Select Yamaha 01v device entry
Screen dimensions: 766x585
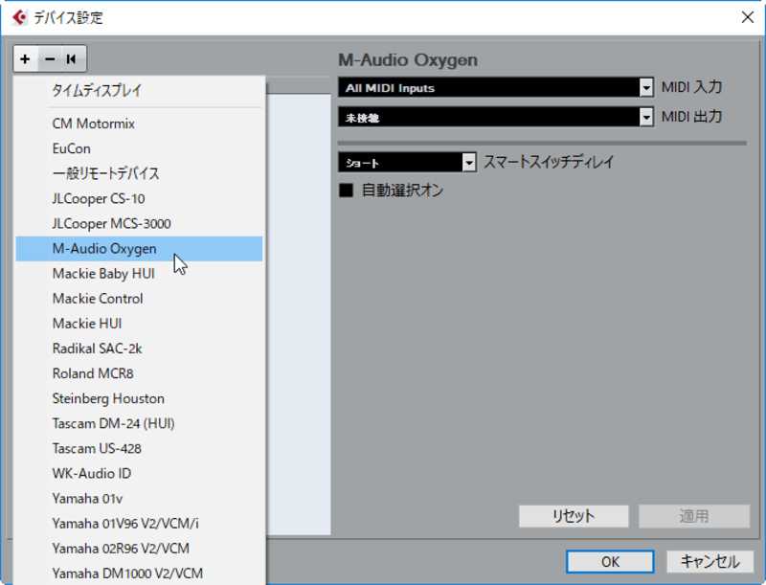[139, 499]
